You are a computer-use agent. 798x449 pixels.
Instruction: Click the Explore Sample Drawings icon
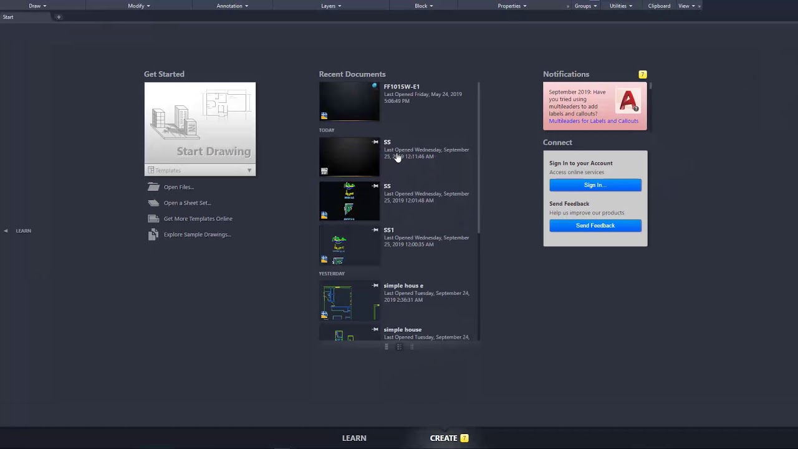[153, 234]
